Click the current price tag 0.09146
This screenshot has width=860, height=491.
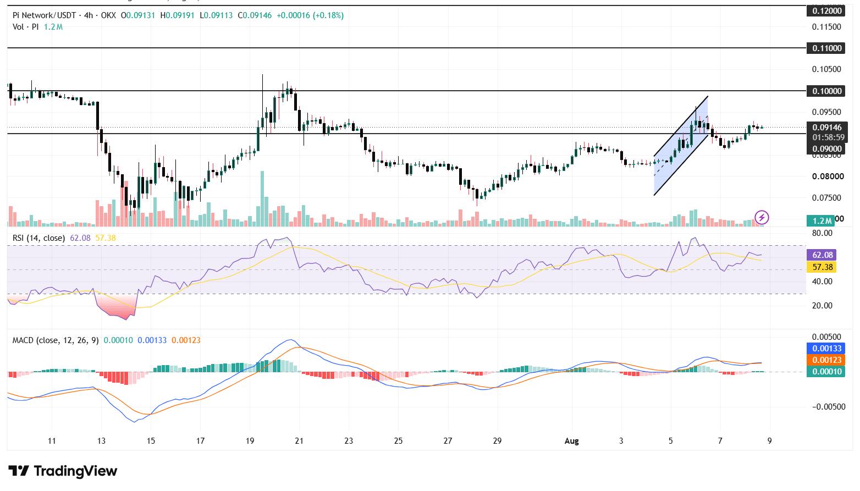click(x=828, y=127)
